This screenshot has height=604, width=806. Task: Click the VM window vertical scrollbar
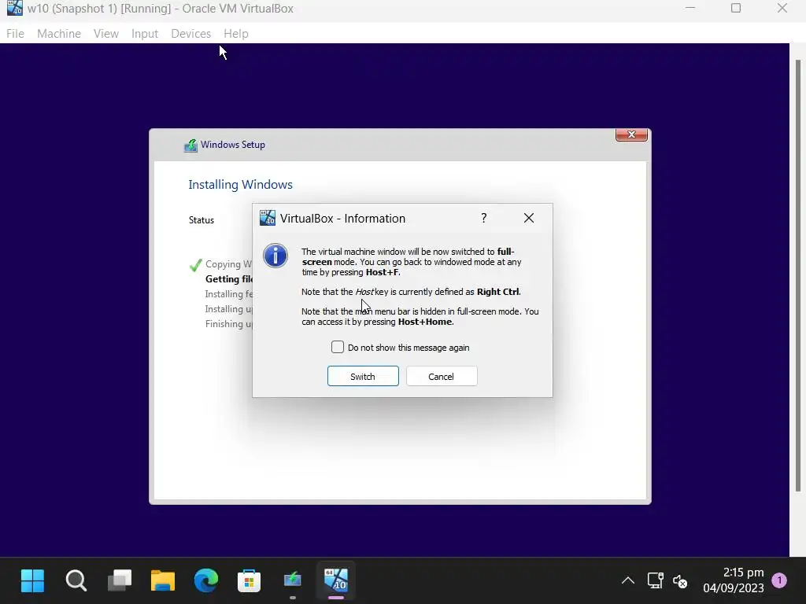tap(798, 275)
